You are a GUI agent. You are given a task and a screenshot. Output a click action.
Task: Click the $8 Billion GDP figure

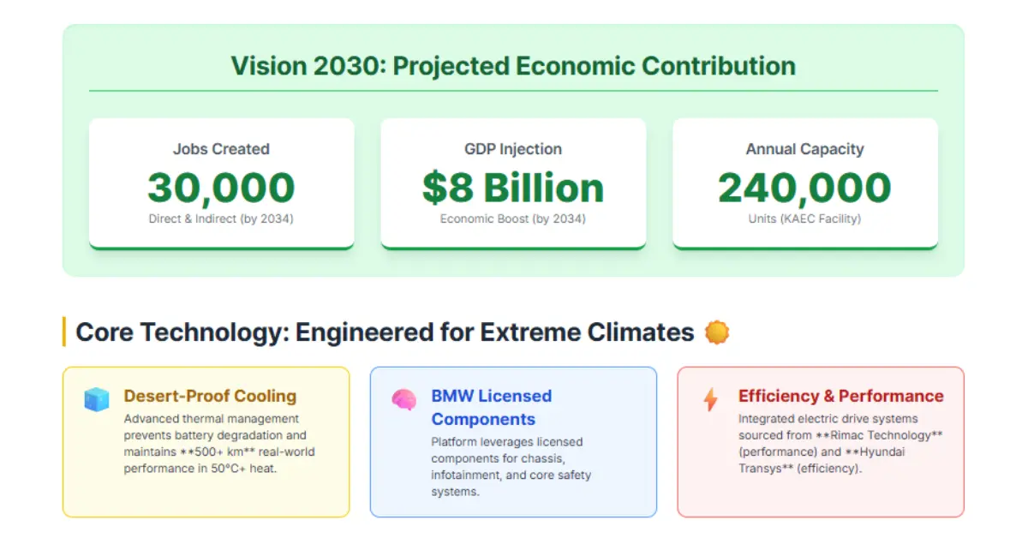512,188
